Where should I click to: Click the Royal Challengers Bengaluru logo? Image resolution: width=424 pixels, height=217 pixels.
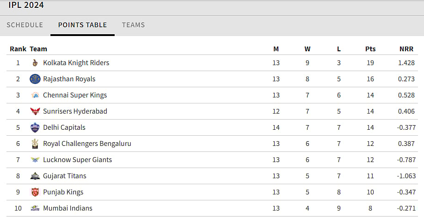click(x=35, y=144)
